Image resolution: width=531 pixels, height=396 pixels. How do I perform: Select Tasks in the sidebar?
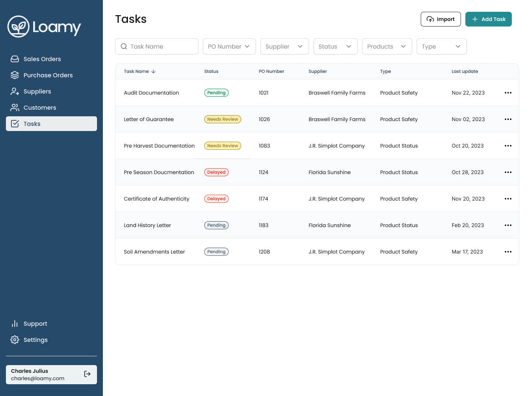tap(51, 124)
